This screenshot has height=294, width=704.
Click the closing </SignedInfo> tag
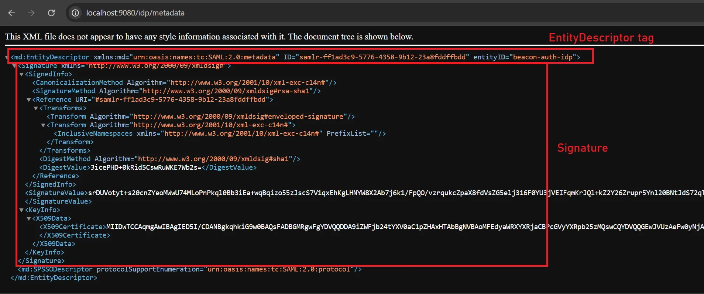click(x=51, y=184)
